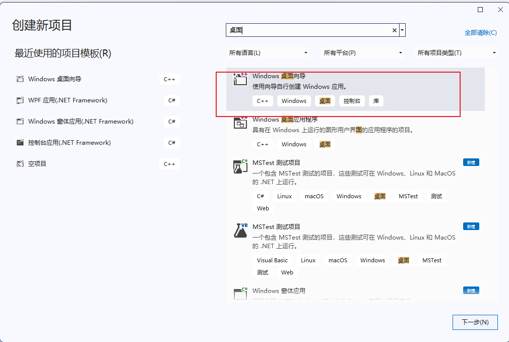Click macOS tag on C# MSTest project
The width and height of the screenshot is (509, 342).
[x=314, y=196]
